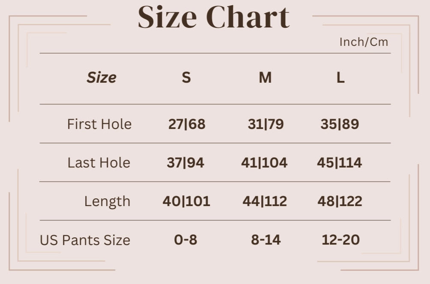Click the Size Chart title
This screenshot has height=284, width=430.
point(214,18)
